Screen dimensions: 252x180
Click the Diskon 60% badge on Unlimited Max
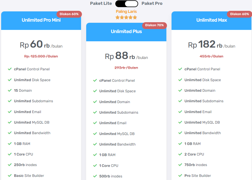click(x=239, y=14)
